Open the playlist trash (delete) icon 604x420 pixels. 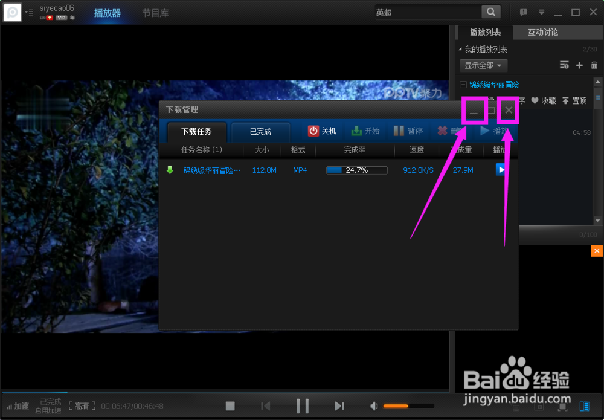pos(594,65)
